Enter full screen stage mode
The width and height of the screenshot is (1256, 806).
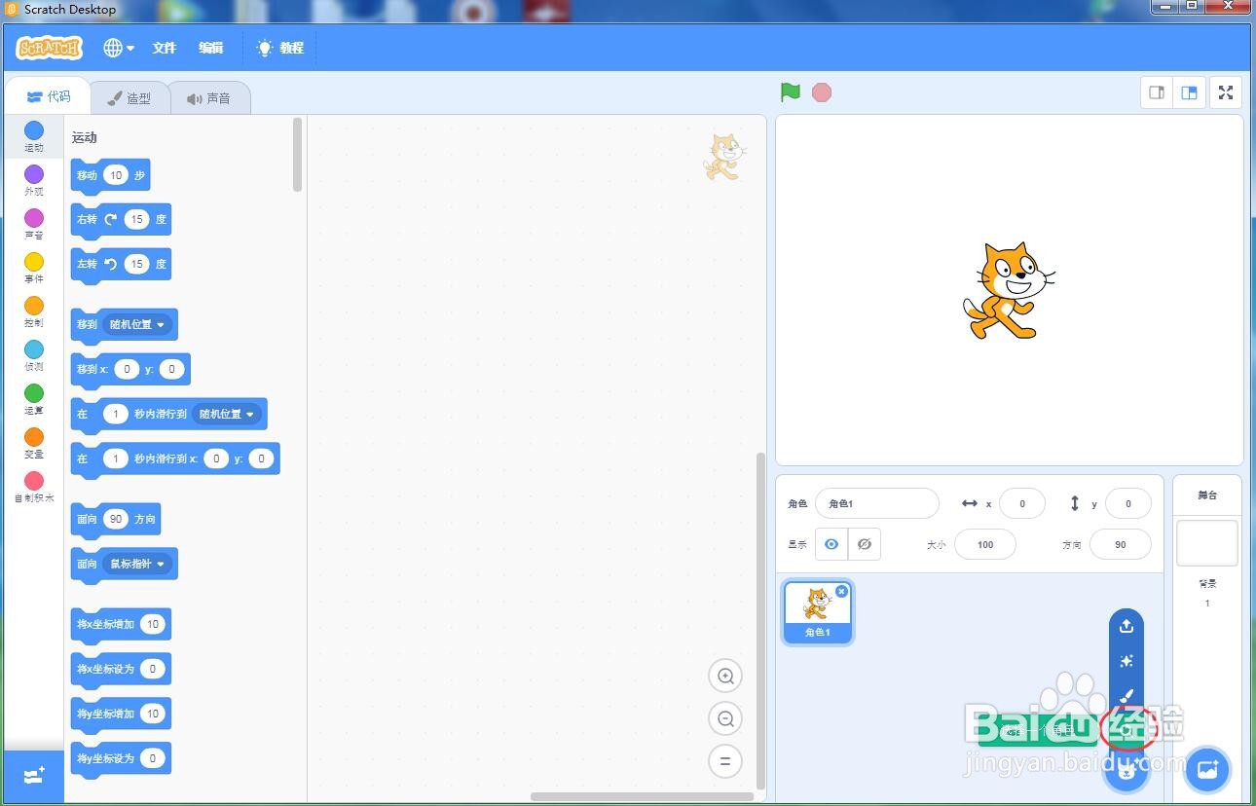point(1225,92)
